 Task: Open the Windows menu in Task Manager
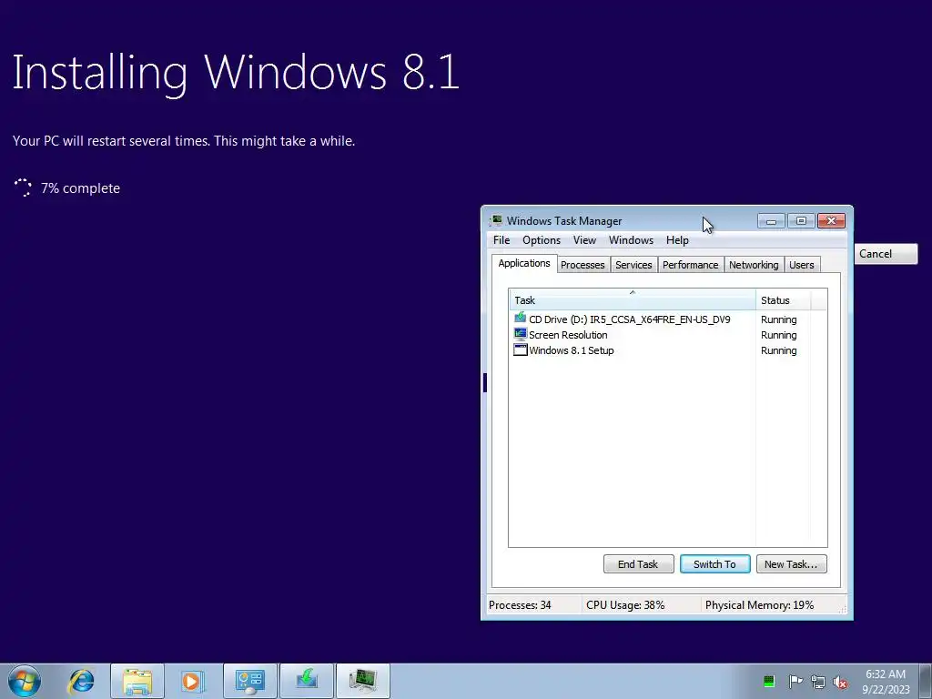click(x=631, y=240)
